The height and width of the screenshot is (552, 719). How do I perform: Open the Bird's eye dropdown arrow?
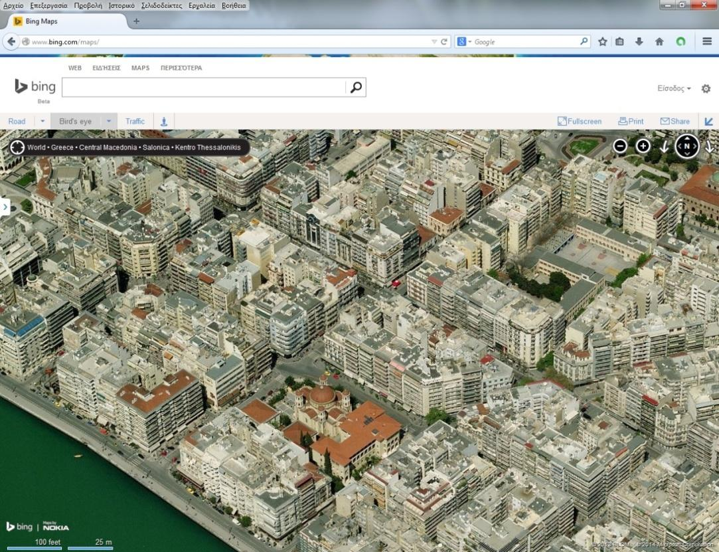pos(109,121)
